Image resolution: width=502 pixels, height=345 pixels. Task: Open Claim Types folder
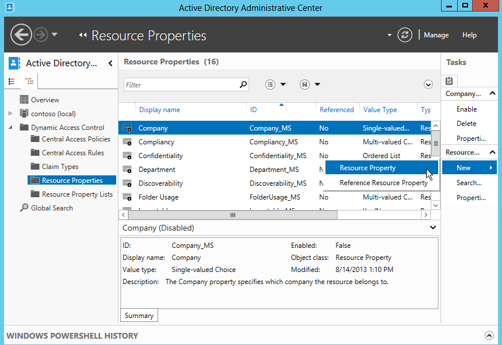[60, 166]
